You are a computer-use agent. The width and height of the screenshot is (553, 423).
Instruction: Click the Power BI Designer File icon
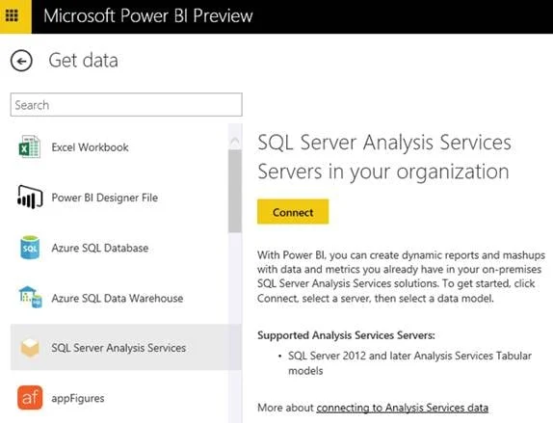click(x=30, y=197)
